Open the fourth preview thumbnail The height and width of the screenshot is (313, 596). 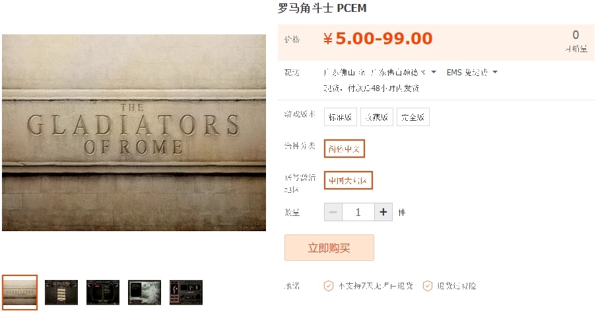click(145, 292)
